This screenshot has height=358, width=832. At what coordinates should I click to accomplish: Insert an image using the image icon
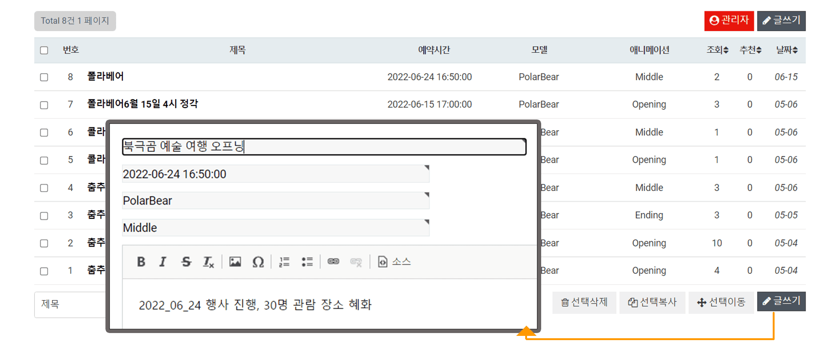[235, 262]
